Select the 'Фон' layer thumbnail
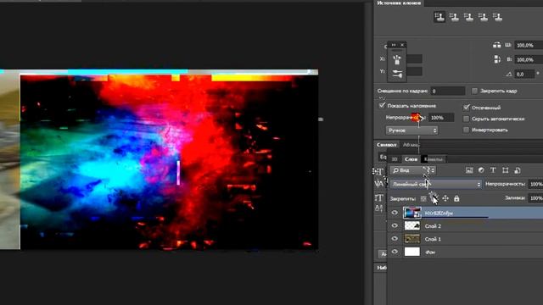Image resolution: width=543 pixels, height=305 pixels. pos(412,252)
